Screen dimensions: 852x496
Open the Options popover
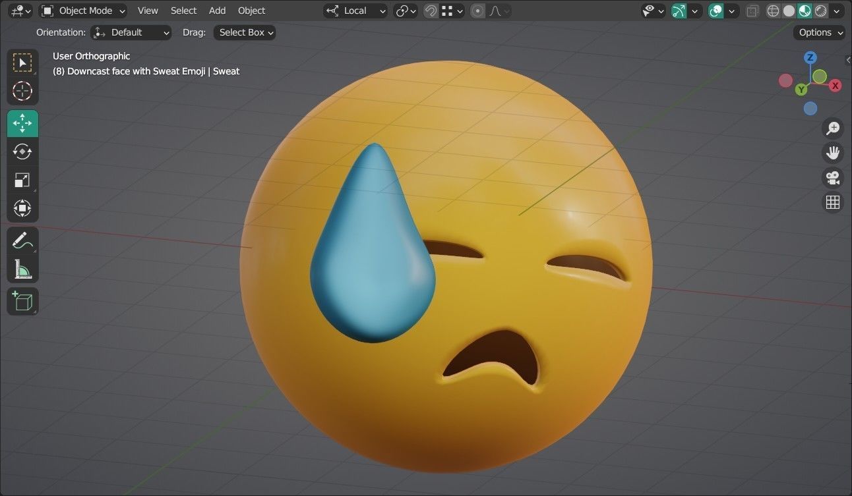(x=818, y=32)
